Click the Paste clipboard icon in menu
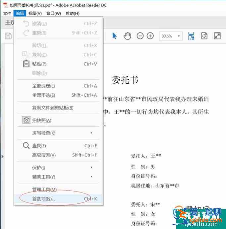The width and height of the screenshot is (226, 229). coord(26,64)
